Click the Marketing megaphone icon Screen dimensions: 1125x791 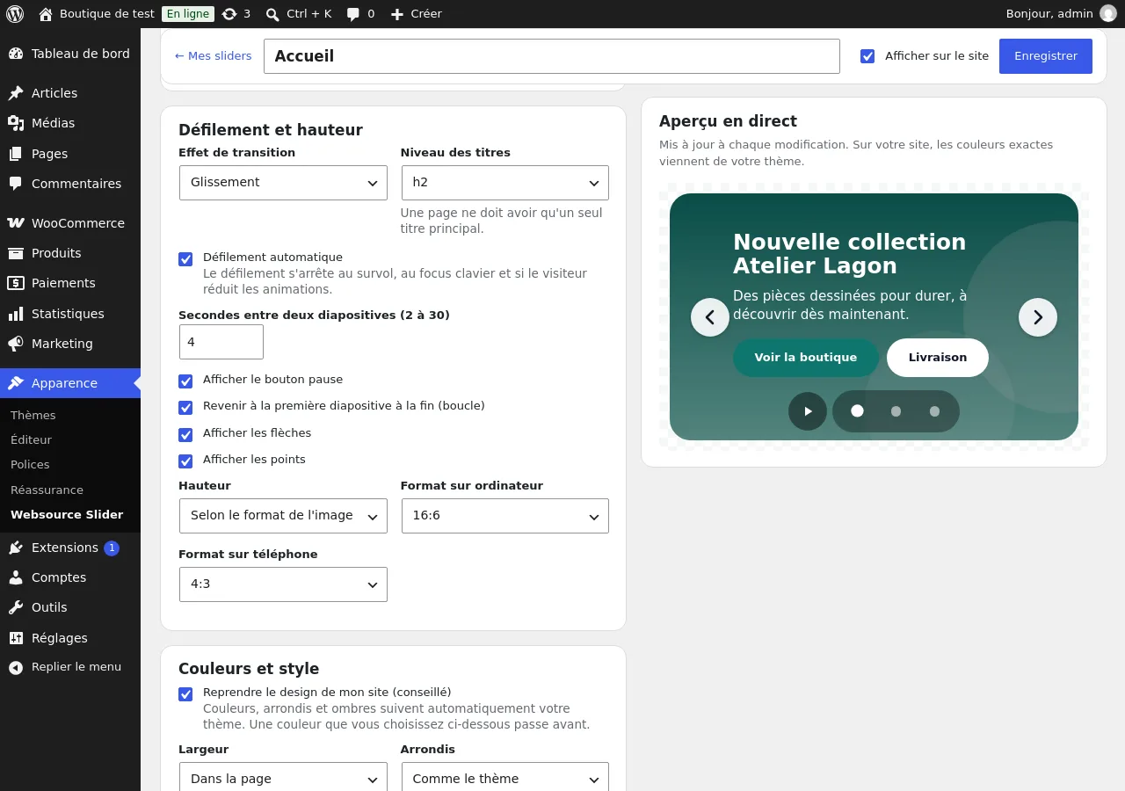[x=16, y=344]
